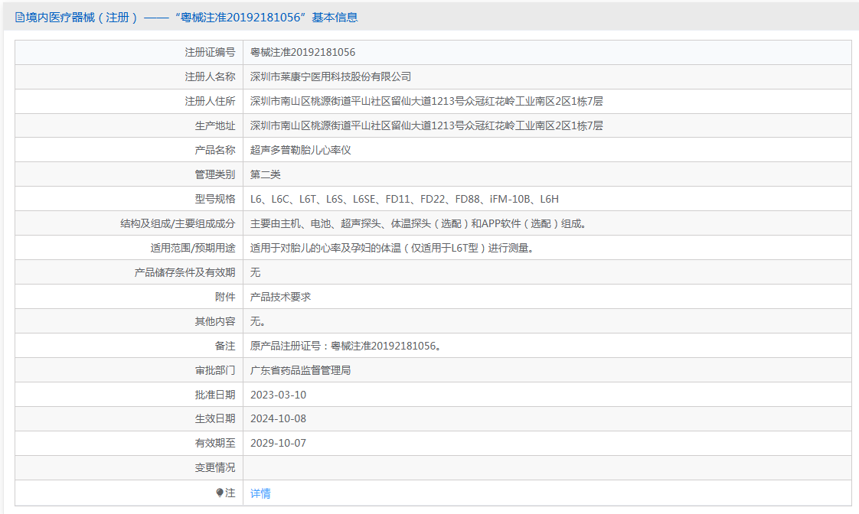
Task: Click the registrant name 深圳市莱康宁医用科技股份有限公司
Action: pos(330,76)
